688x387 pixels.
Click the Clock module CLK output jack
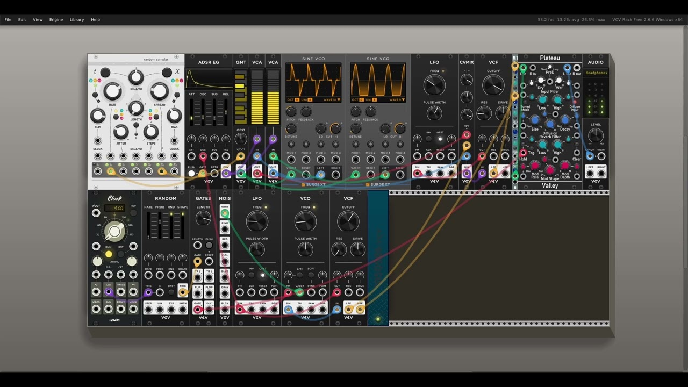point(109,292)
